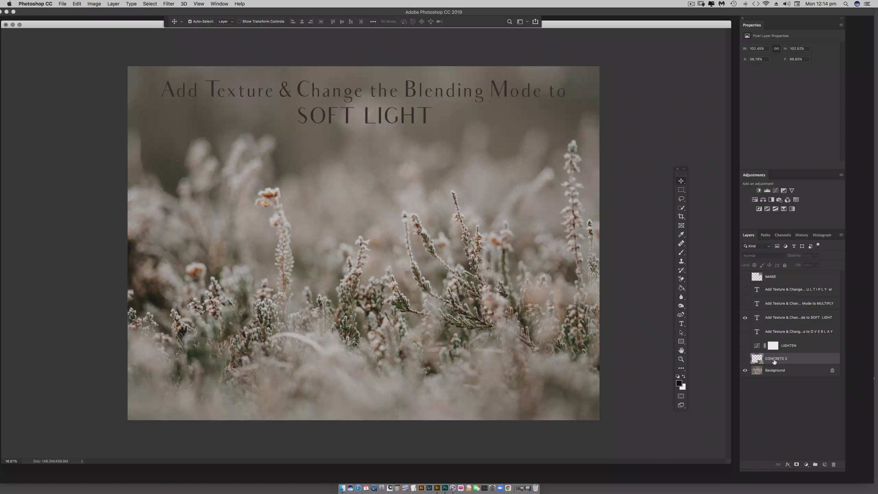Open the Layers panel options menu

[x=841, y=235]
